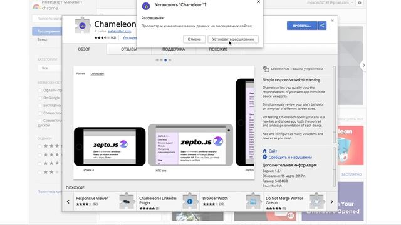Open the account email dropdown

click(x=330, y=2)
